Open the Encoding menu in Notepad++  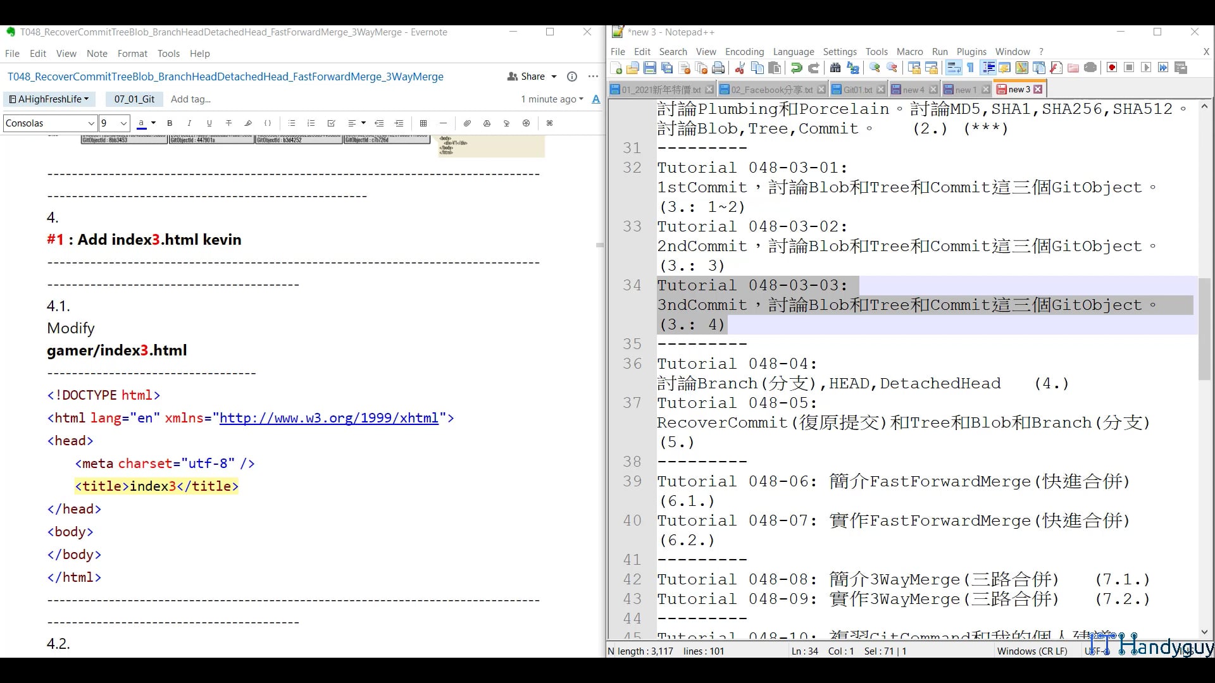(744, 52)
